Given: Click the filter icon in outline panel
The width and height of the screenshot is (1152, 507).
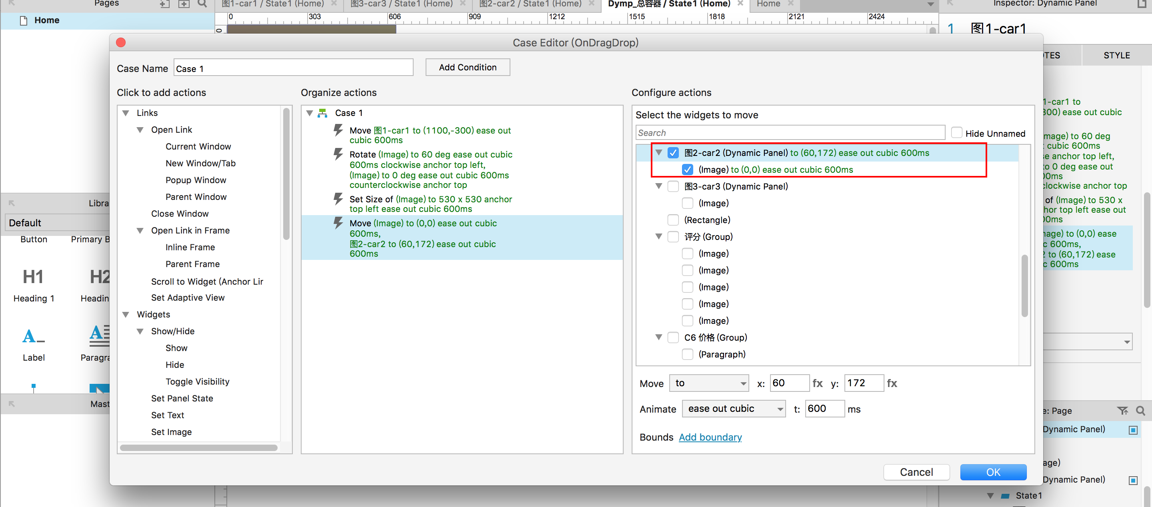Looking at the screenshot, I should tap(1122, 410).
